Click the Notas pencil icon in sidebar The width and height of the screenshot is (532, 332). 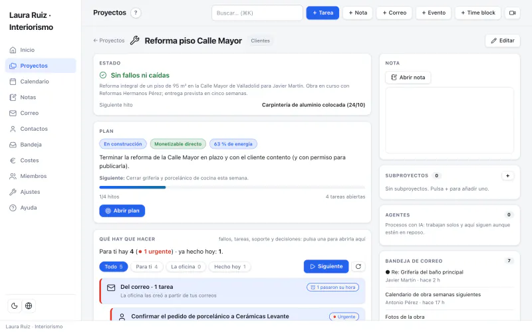(x=13, y=98)
